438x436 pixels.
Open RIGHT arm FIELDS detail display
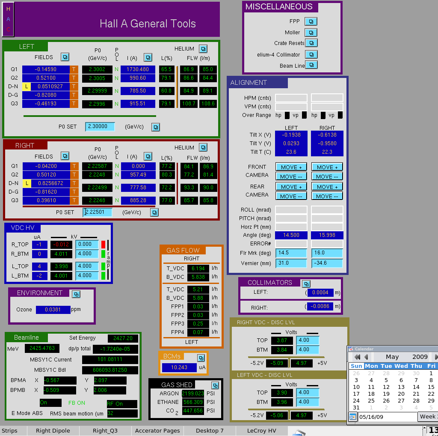coord(65,156)
